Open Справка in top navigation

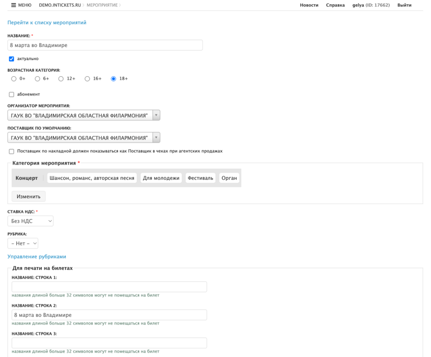(335, 5)
